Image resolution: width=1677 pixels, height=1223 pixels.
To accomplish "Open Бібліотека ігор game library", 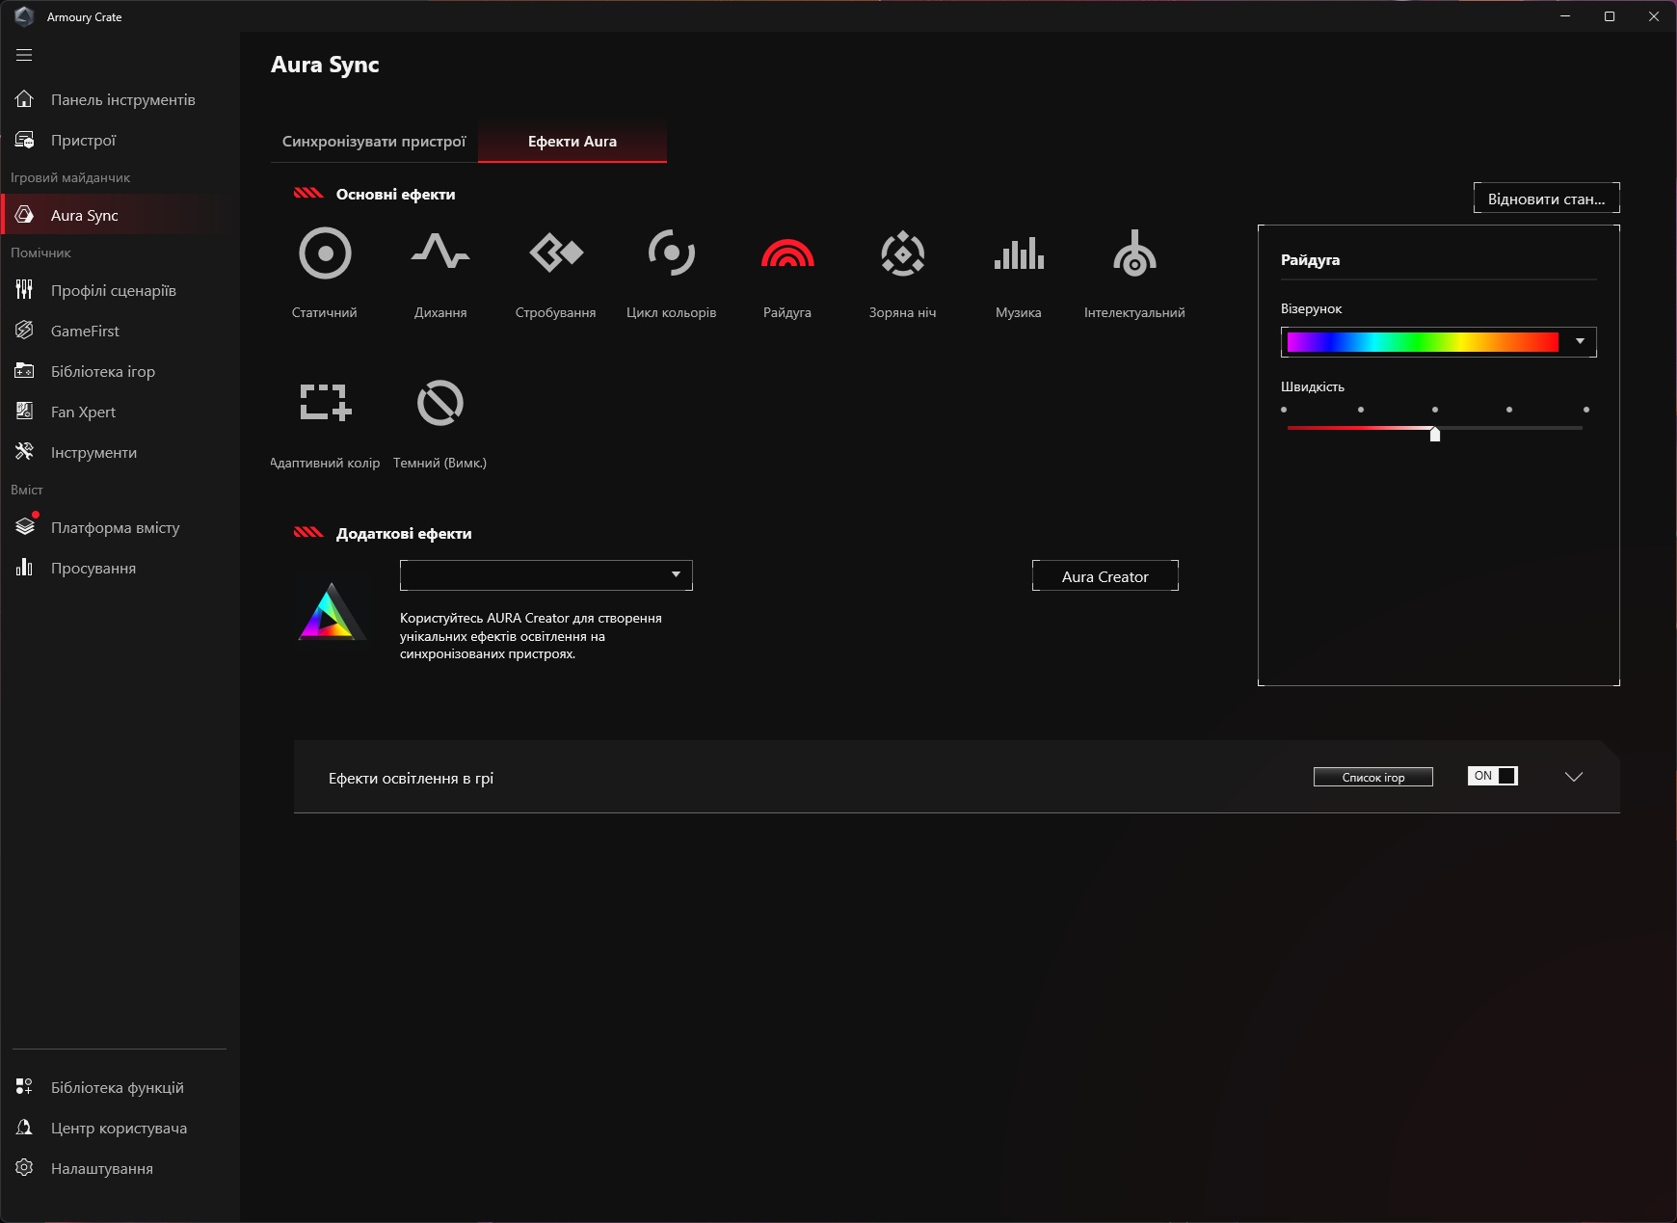I will (120, 371).
